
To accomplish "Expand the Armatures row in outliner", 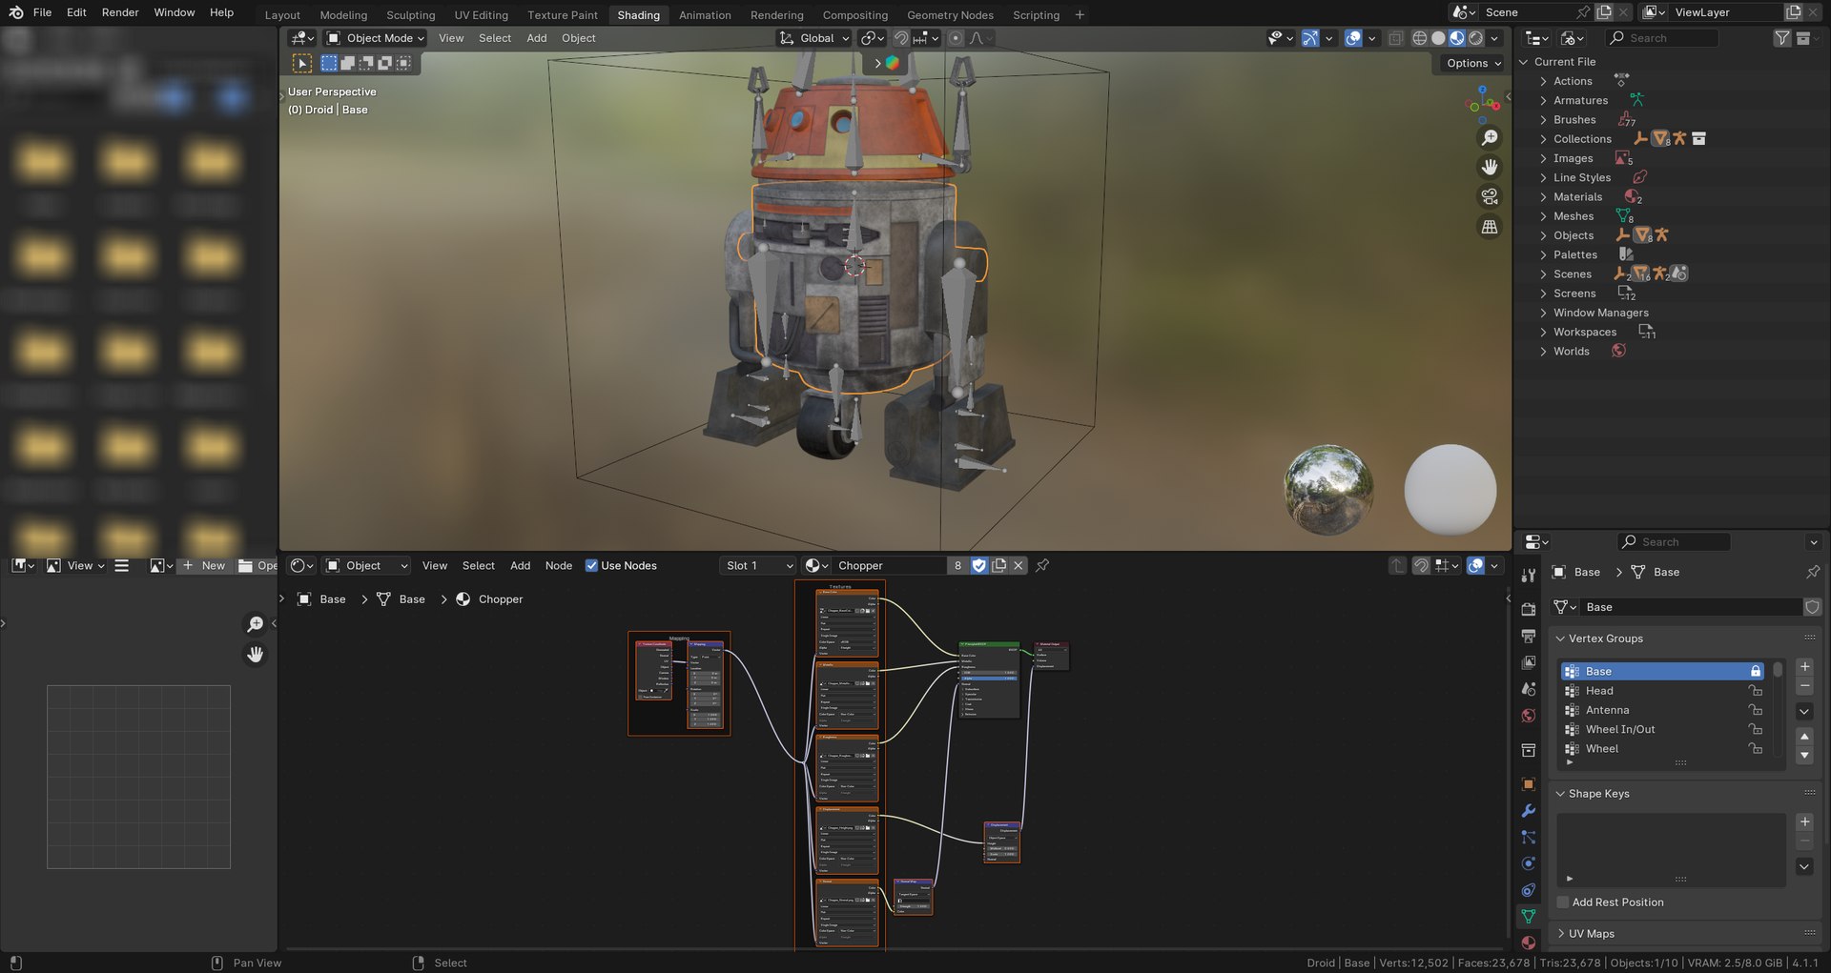I will (x=1543, y=101).
